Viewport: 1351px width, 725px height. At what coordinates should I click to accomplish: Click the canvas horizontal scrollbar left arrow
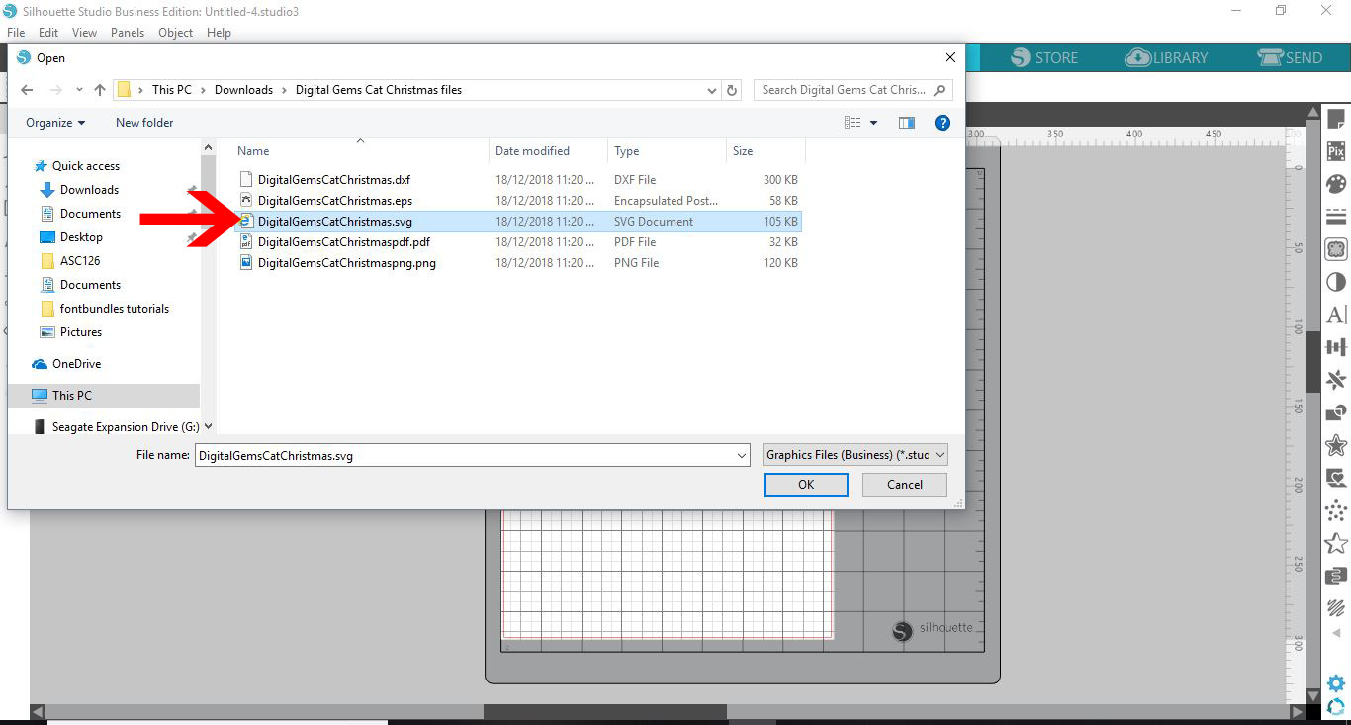(38, 712)
